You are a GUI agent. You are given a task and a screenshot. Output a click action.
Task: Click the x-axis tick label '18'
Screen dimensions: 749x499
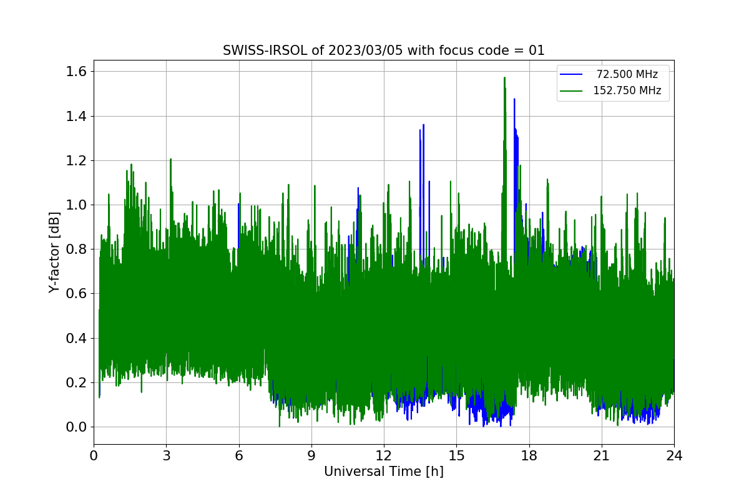529,455
